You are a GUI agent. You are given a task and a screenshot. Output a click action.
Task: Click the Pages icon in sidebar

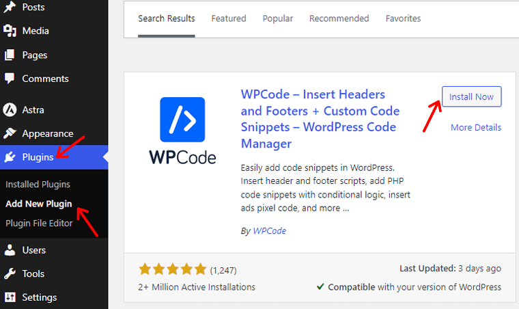point(10,55)
